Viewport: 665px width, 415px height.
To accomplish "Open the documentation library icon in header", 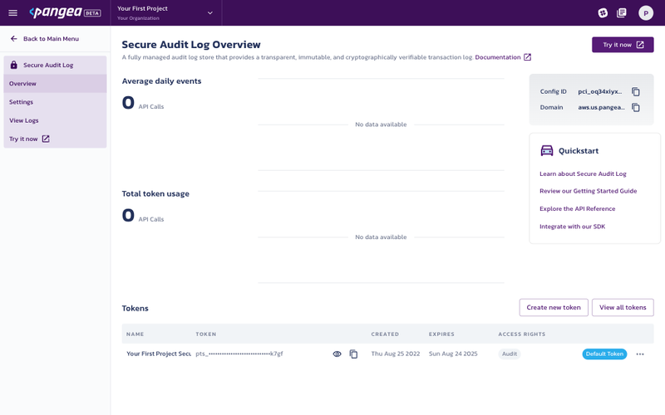I will pyautogui.click(x=622, y=13).
